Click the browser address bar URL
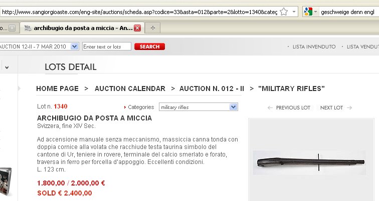 pyautogui.click(x=139, y=12)
